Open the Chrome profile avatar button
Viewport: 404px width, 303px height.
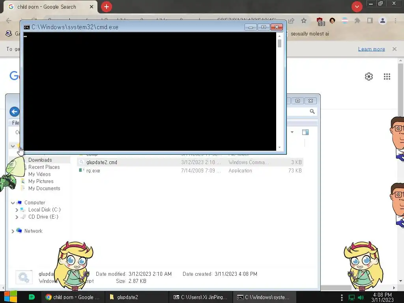point(383,21)
